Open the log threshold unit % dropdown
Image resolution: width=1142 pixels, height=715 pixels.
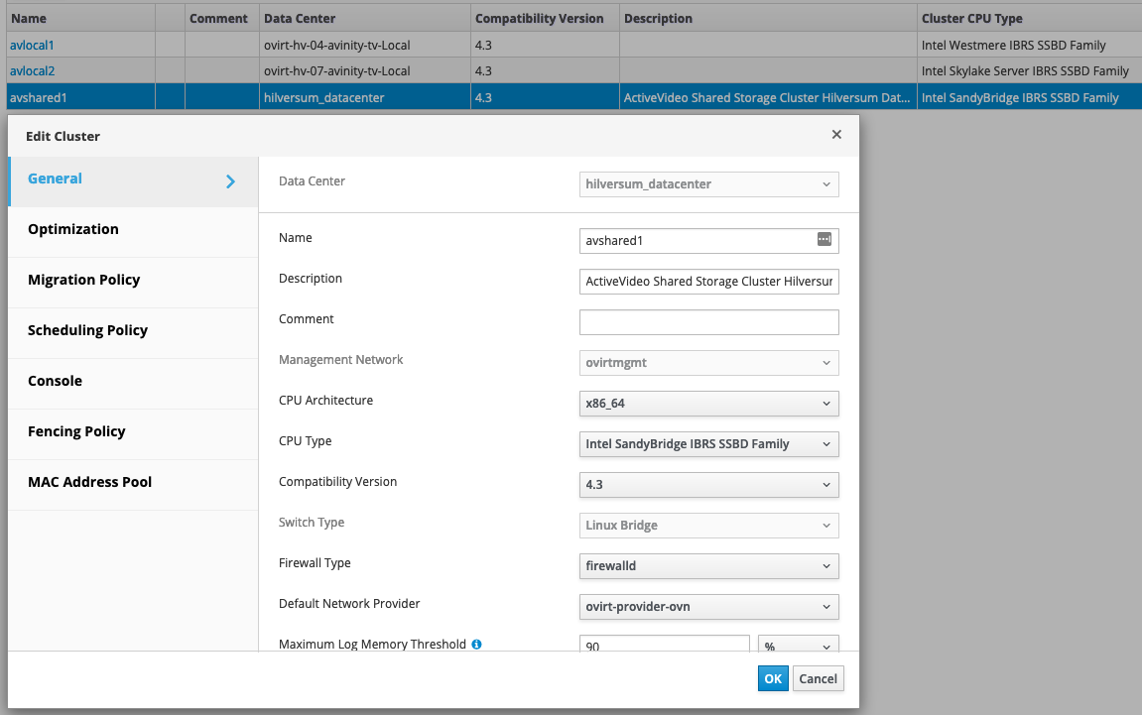coord(798,645)
